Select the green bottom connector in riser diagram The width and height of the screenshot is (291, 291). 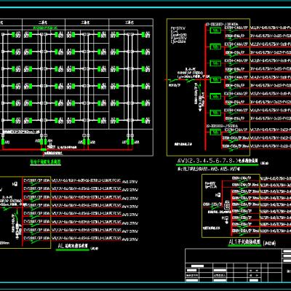click(44, 150)
